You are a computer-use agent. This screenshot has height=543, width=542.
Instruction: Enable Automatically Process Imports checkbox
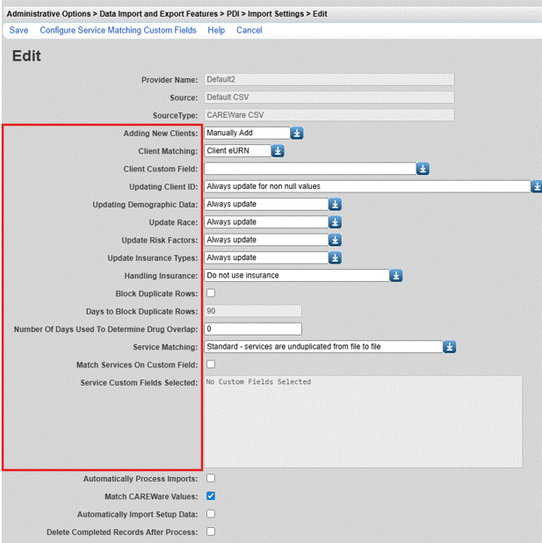pyautogui.click(x=211, y=478)
